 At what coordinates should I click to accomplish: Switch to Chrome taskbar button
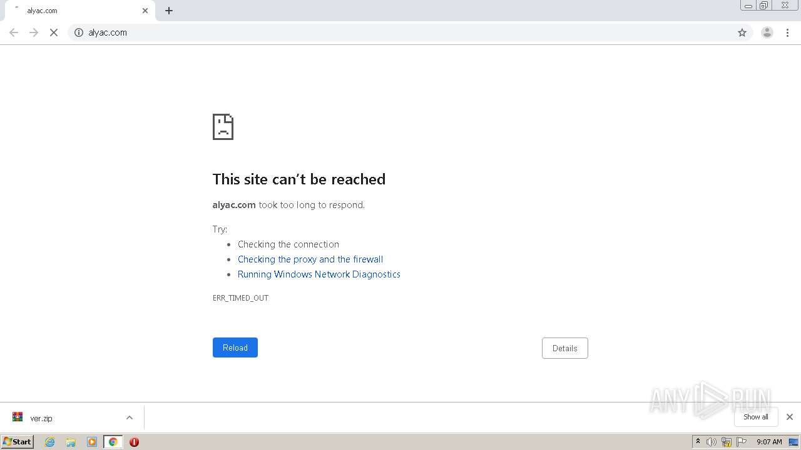pos(113,442)
